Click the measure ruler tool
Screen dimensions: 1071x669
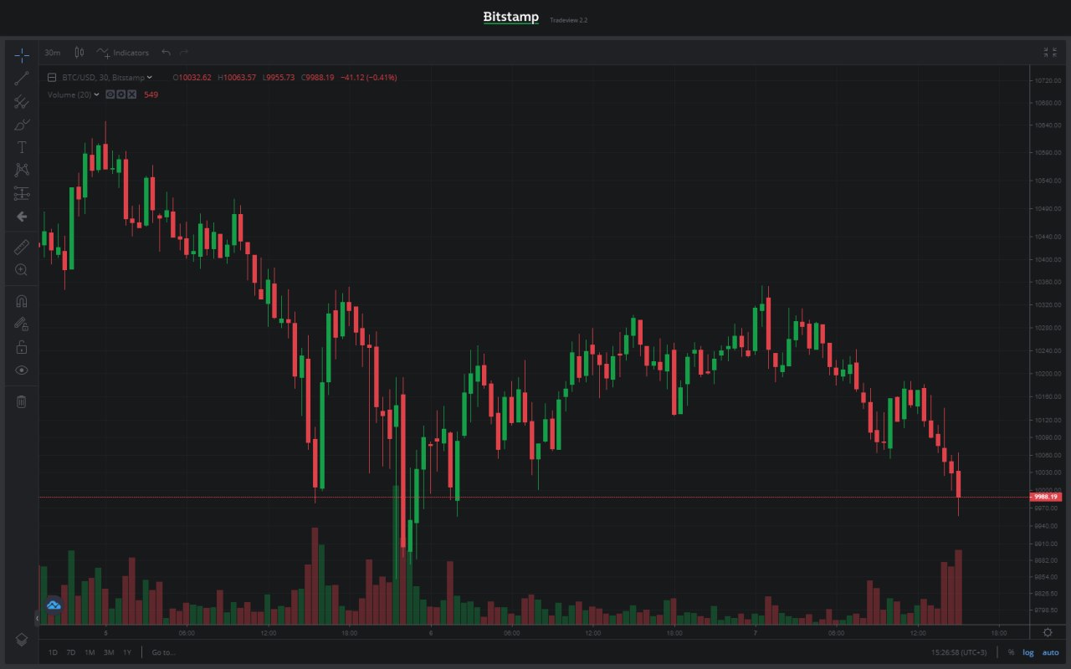click(x=22, y=247)
